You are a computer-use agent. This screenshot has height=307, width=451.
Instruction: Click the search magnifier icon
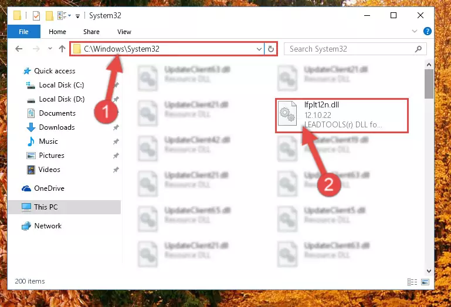coord(418,49)
